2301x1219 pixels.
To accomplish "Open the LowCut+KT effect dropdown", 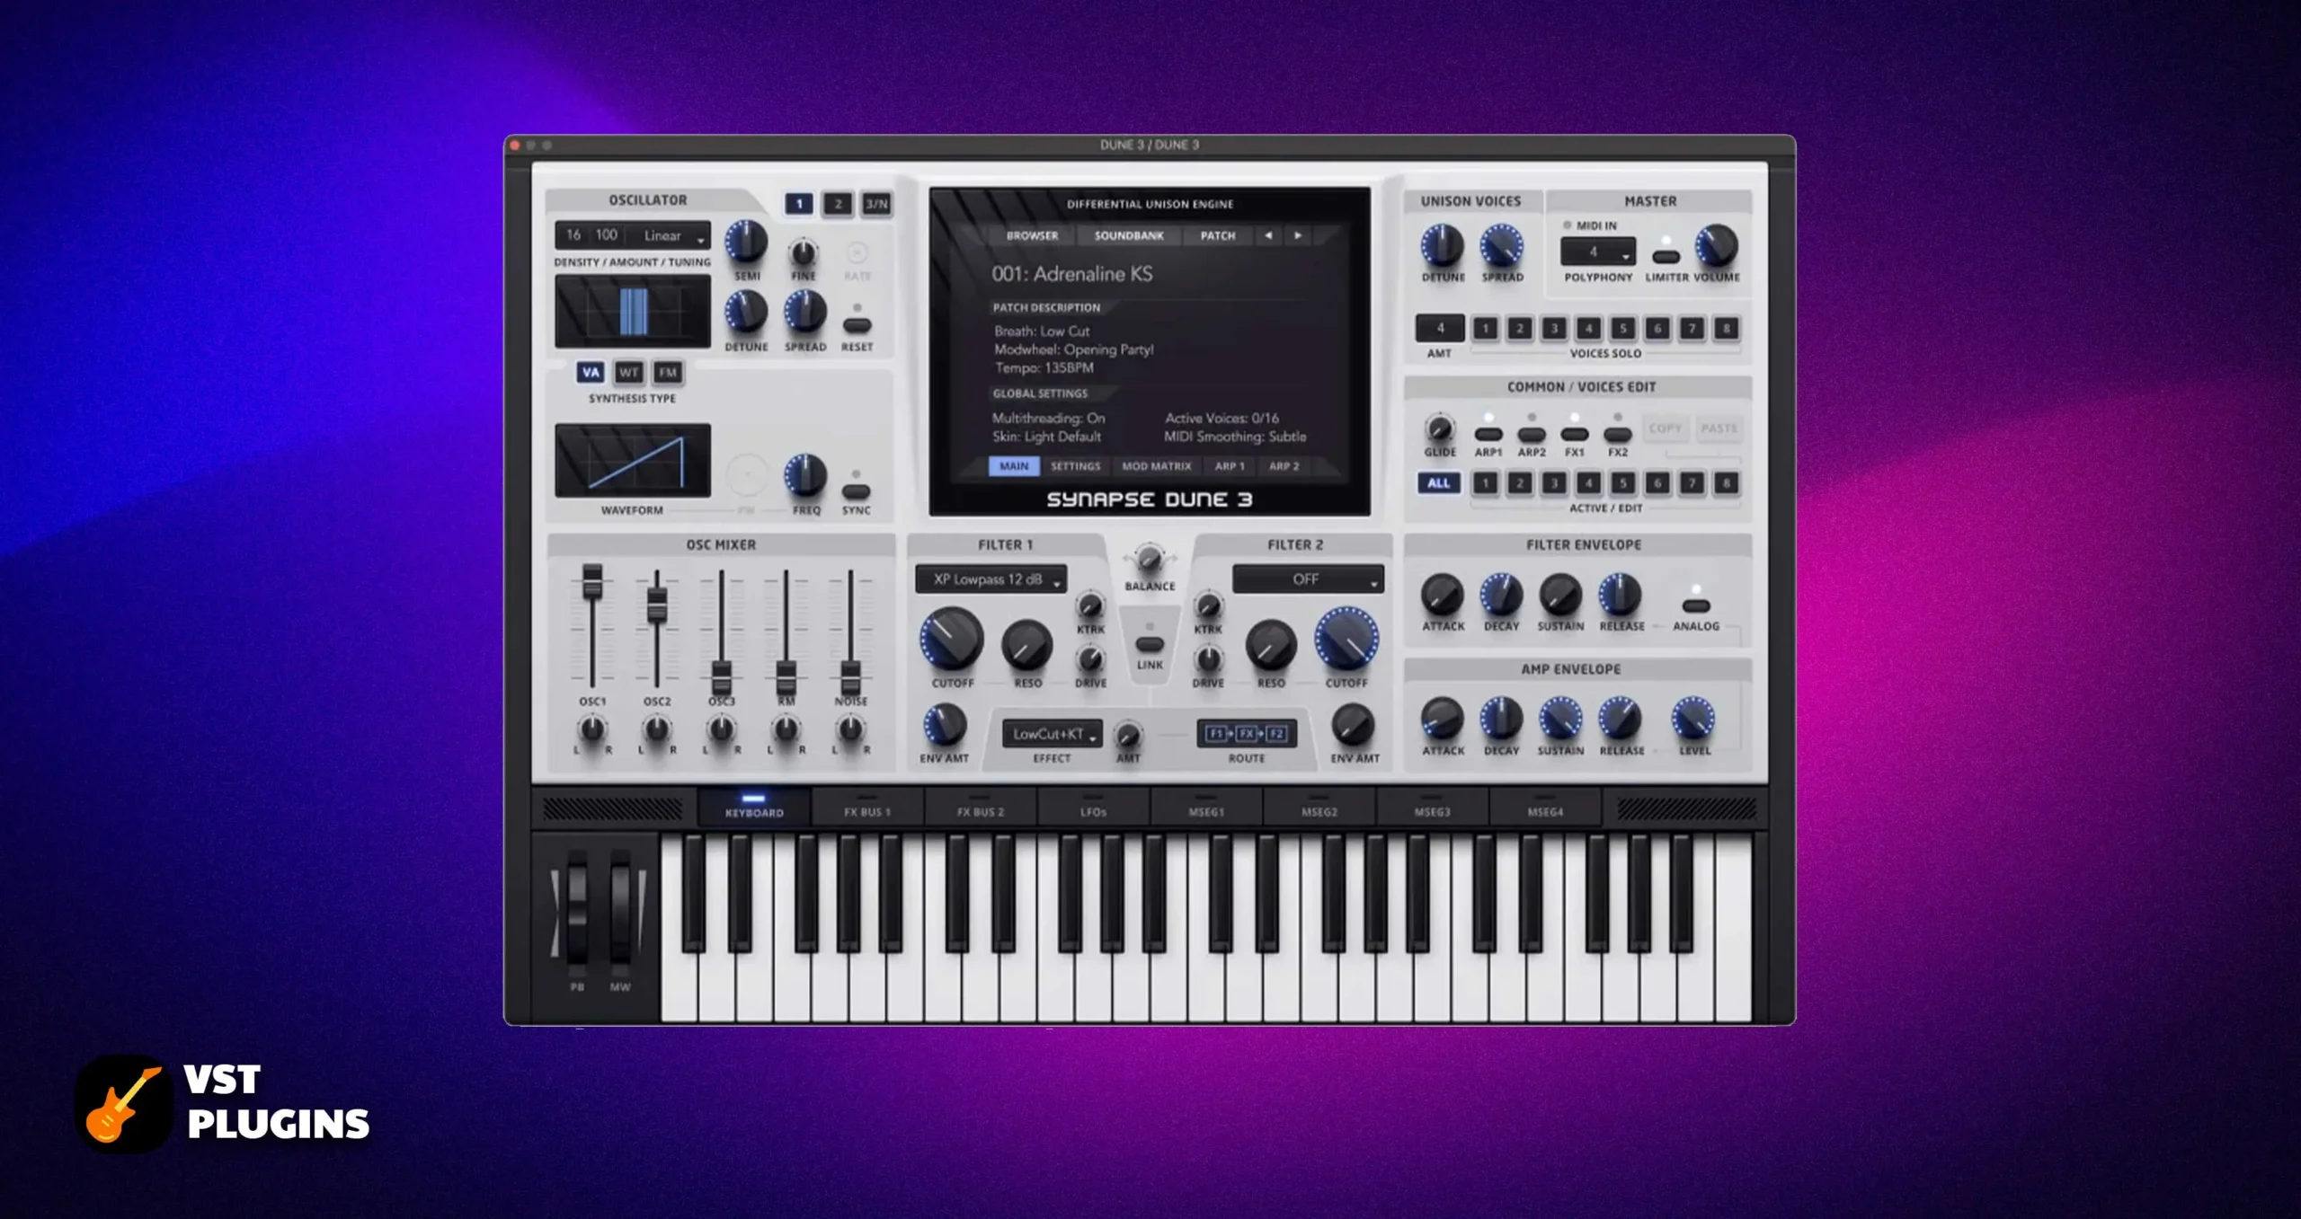I will 1053,734.
